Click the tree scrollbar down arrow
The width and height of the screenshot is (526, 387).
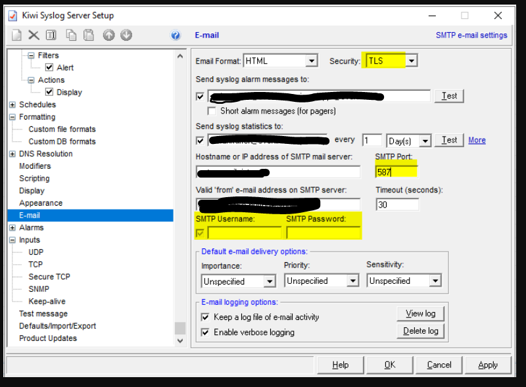(180, 341)
